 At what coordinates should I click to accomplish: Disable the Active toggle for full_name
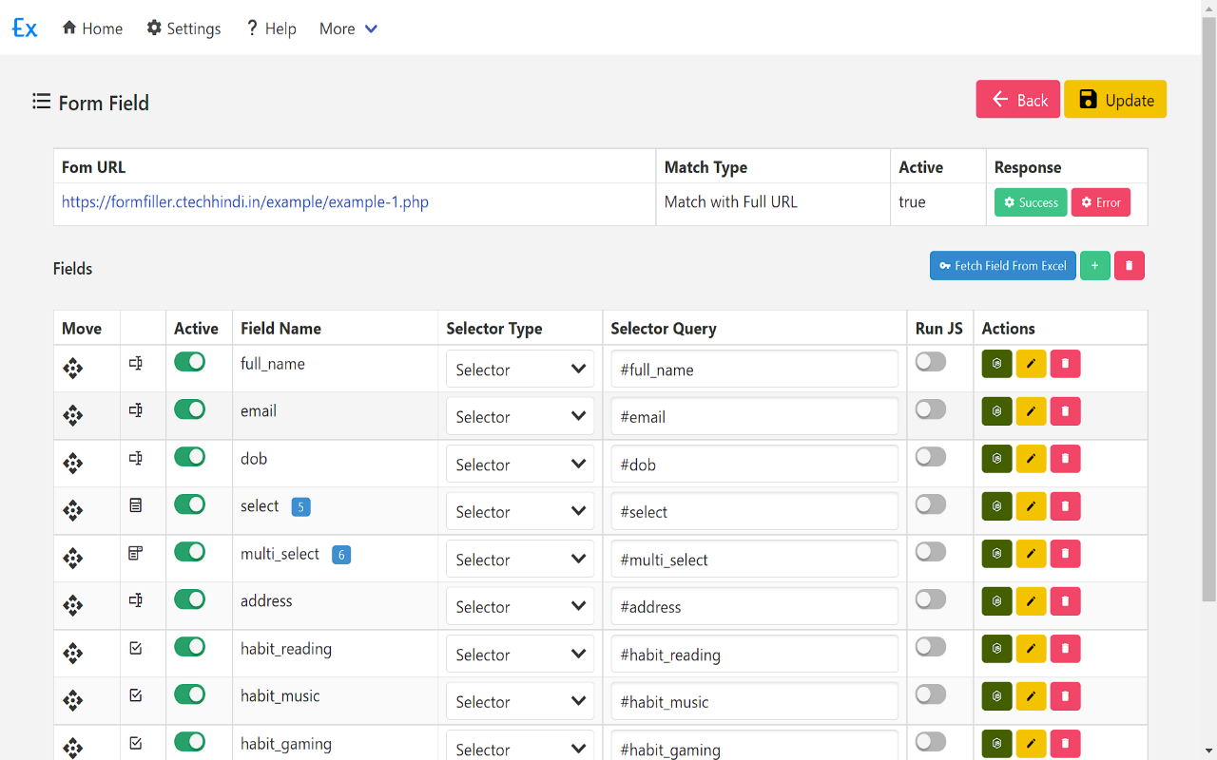pyautogui.click(x=189, y=362)
